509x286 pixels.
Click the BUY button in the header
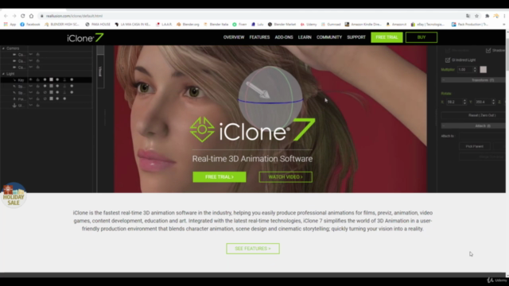pos(422,37)
